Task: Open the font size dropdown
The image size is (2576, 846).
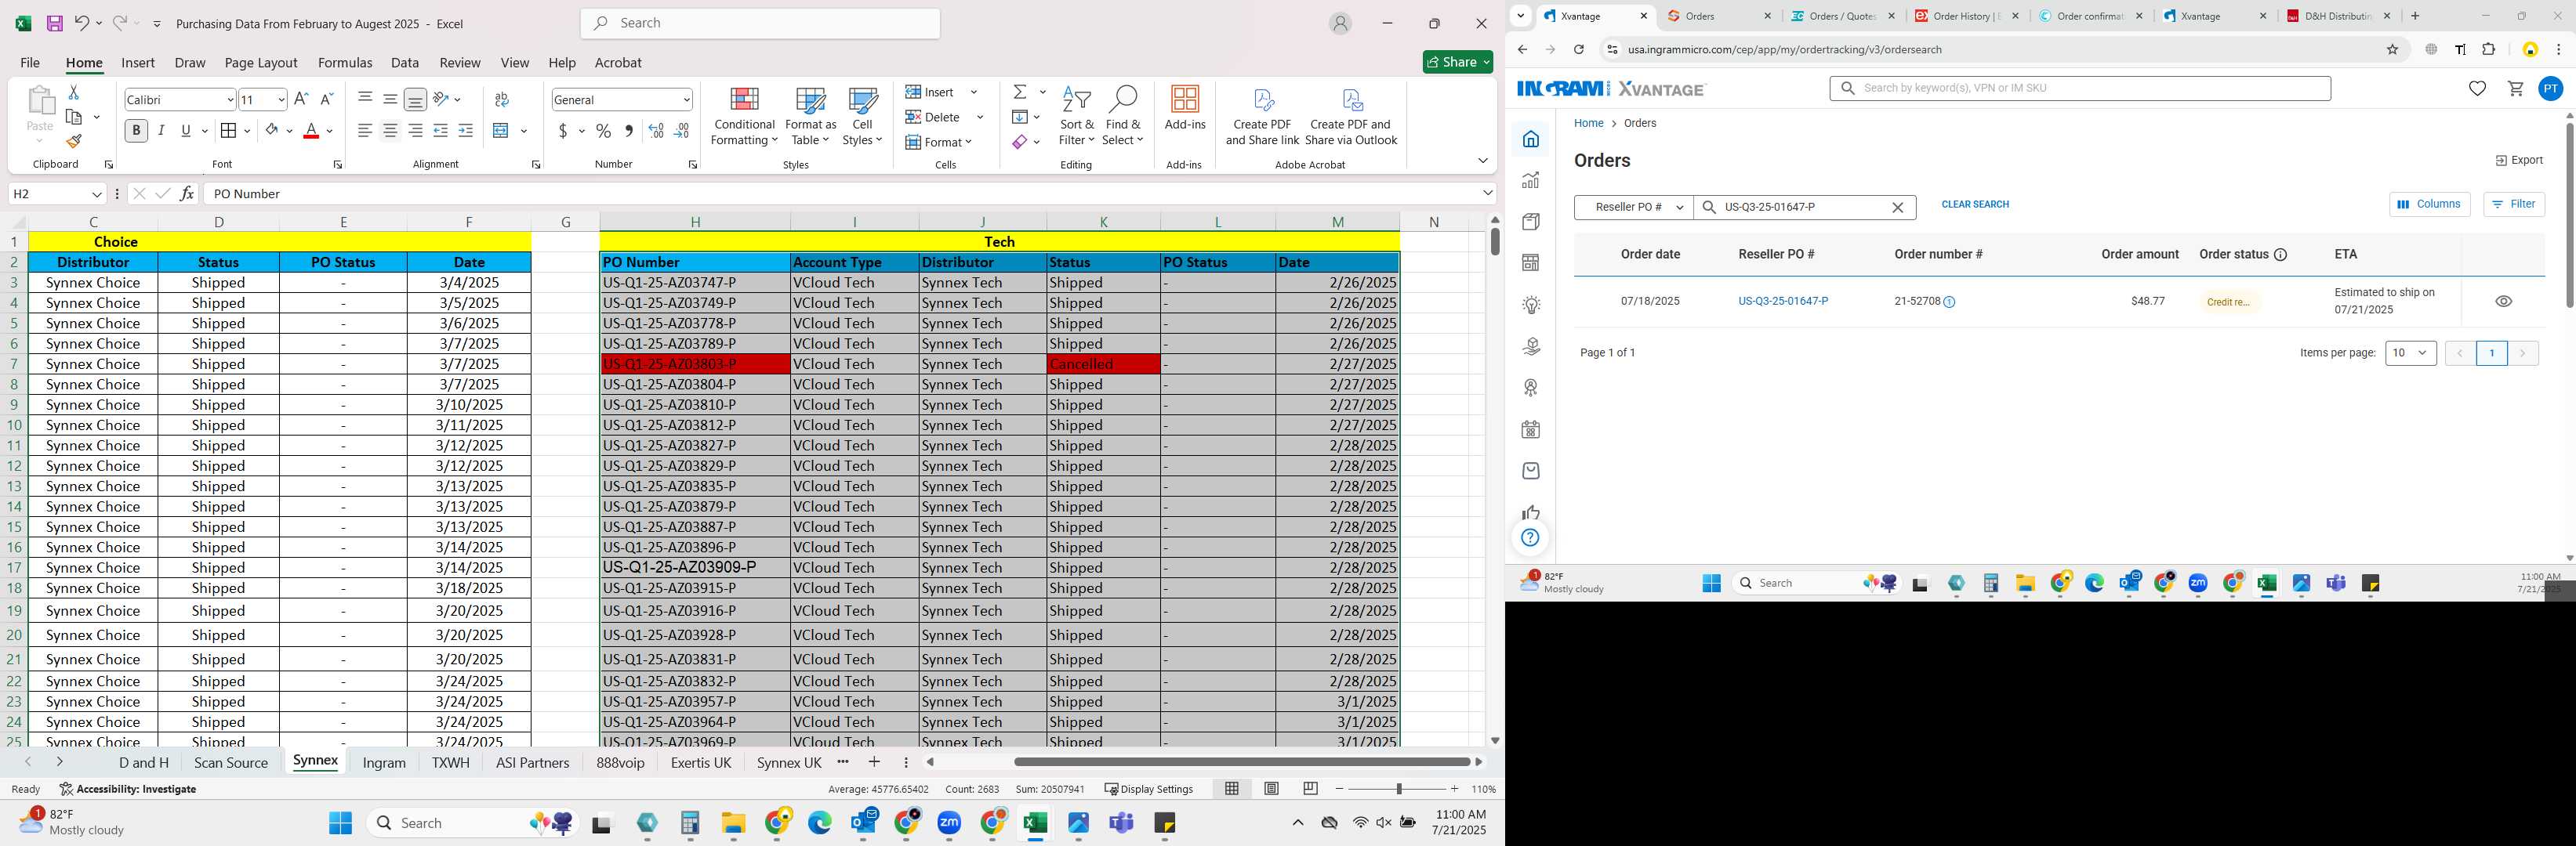Action: tap(281, 100)
